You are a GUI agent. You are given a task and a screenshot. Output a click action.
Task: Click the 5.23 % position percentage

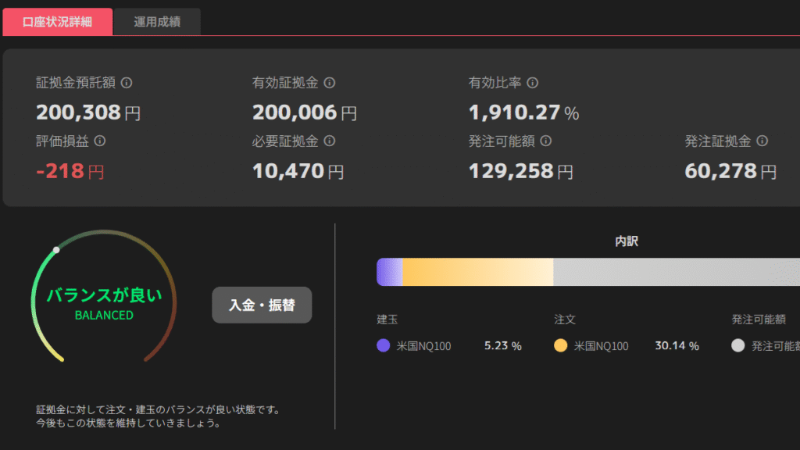click(x=503, y=346)
